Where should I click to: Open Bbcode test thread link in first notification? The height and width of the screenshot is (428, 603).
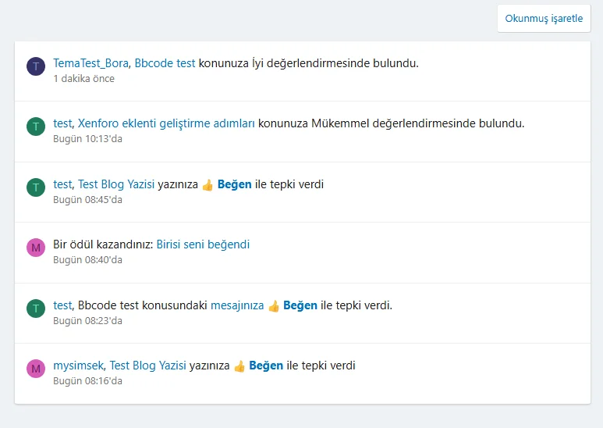coord(165,63)
